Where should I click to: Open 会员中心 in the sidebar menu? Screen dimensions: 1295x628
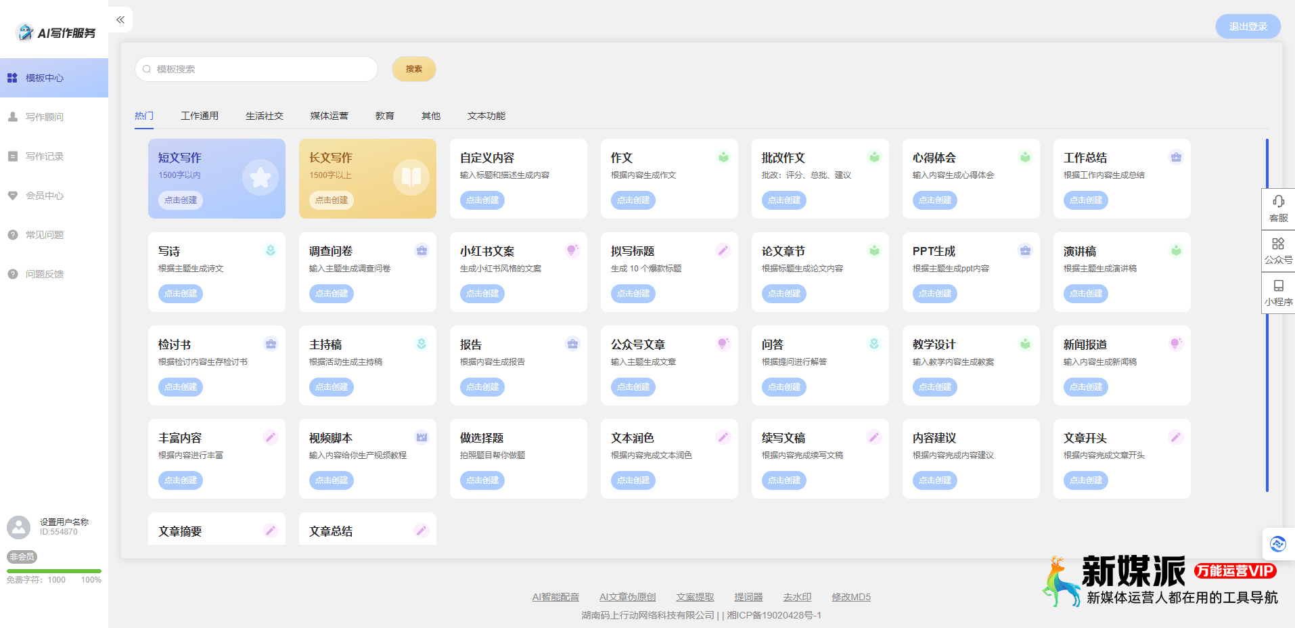coord(45,196)
